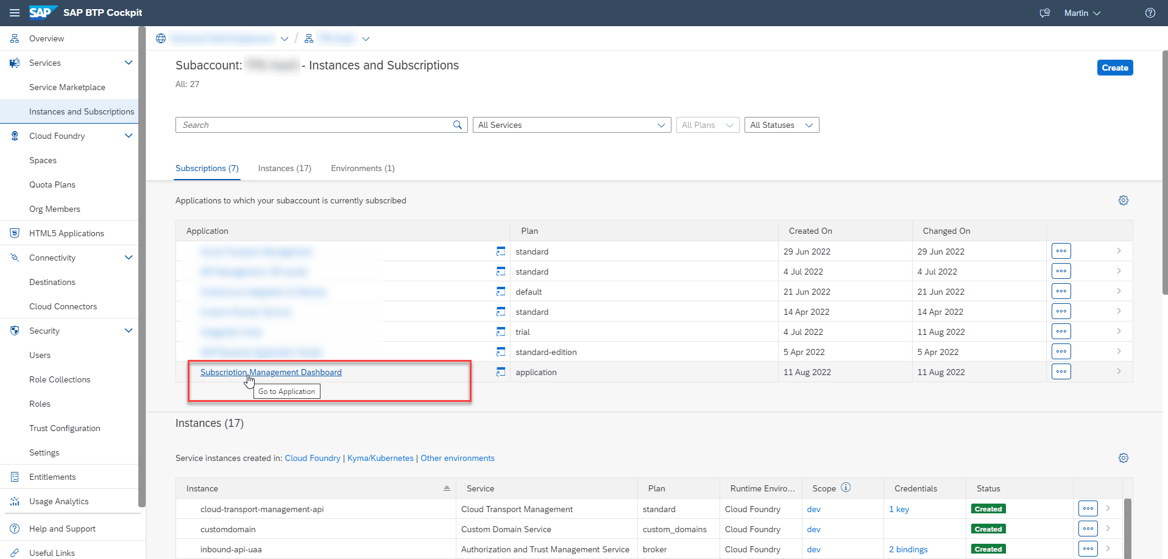
Task: Open the 2 bindings credentials link
Action: point(908,549)
